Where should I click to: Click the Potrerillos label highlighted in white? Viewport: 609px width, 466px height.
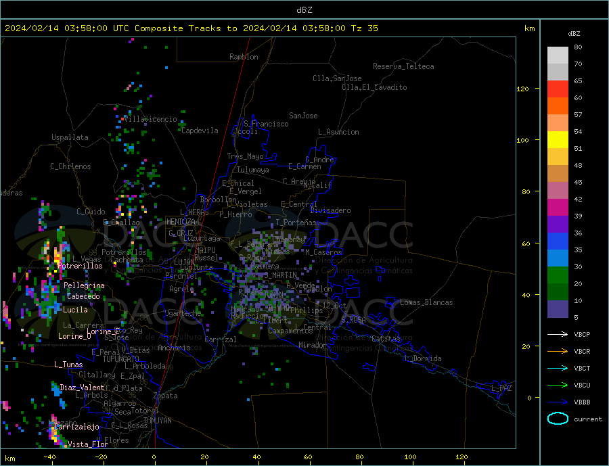tap(80, 266)
